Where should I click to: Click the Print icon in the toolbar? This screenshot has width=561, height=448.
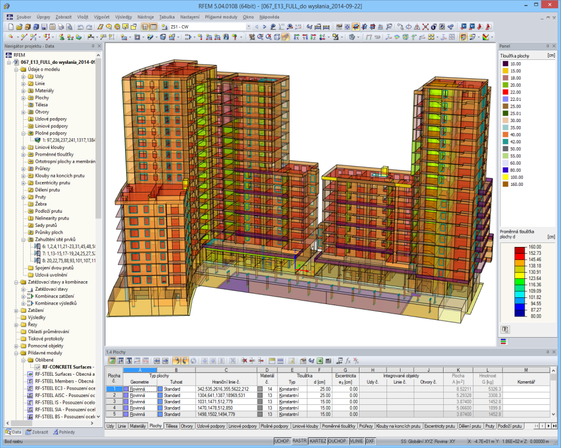point(61,27)
